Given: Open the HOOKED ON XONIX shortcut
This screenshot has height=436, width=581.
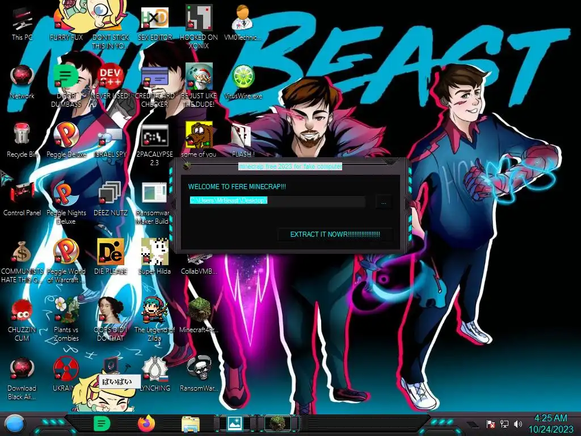Looking at the screenshot, I should point(199,27).
